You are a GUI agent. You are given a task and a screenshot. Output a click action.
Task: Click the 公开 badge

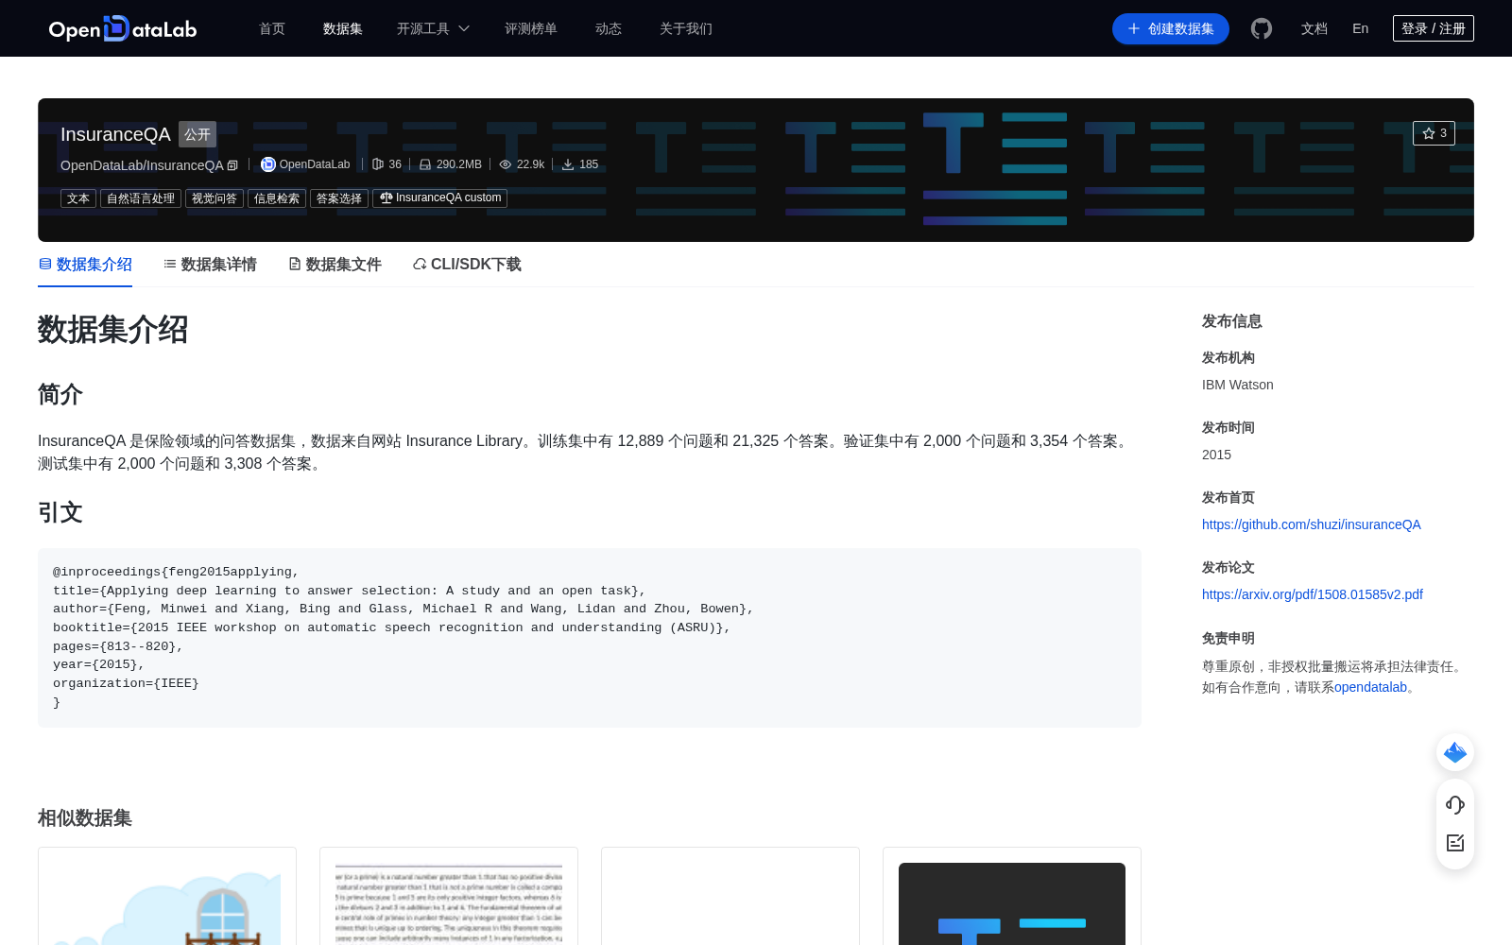click(198, 134)
